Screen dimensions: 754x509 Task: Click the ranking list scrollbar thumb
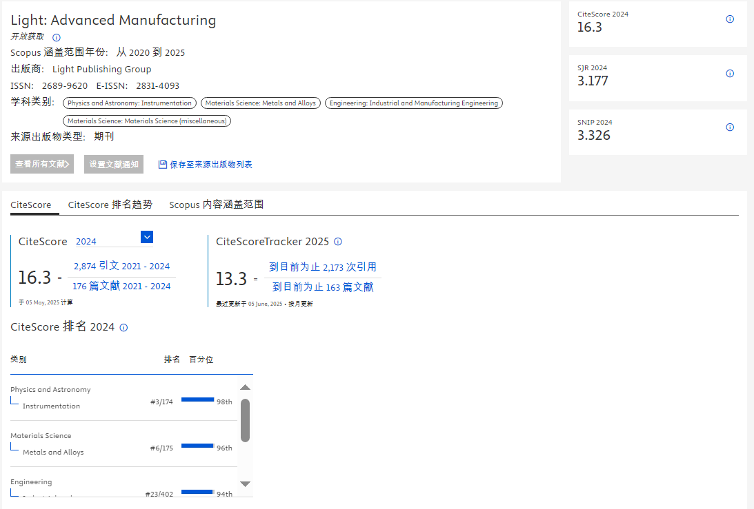[x=245, y=420]
